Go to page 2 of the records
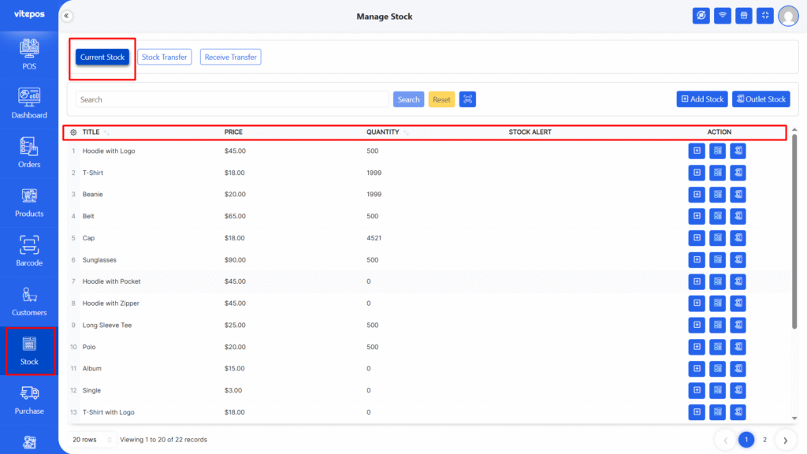The image size is (807, 454). [764, 440]
